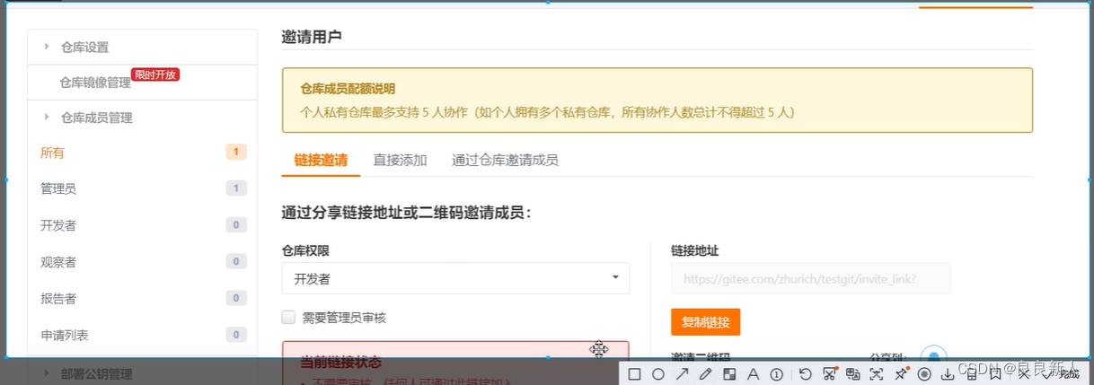Click the count badge next to 管理员

click(236, 188)
